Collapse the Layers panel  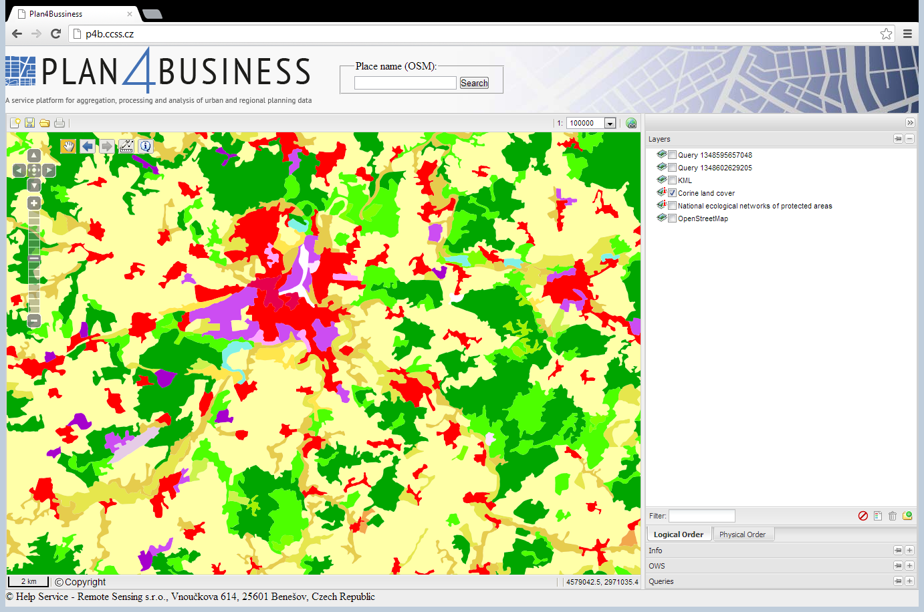pos(909,139)
